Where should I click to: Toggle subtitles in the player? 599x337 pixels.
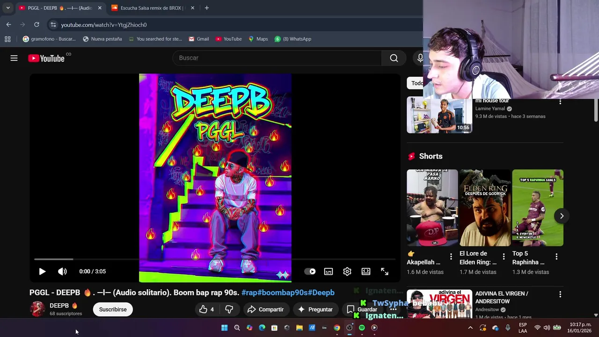pos(329,271)
